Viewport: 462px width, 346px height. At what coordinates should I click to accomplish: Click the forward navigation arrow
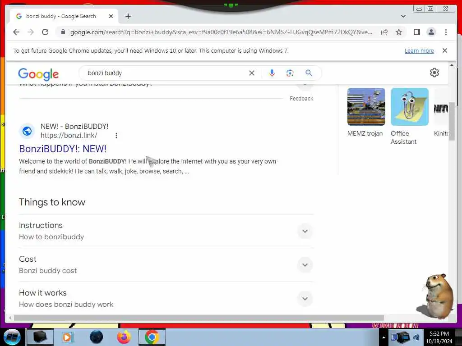(x=31, y=32)
